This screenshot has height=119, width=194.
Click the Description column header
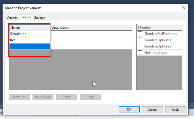91,27
